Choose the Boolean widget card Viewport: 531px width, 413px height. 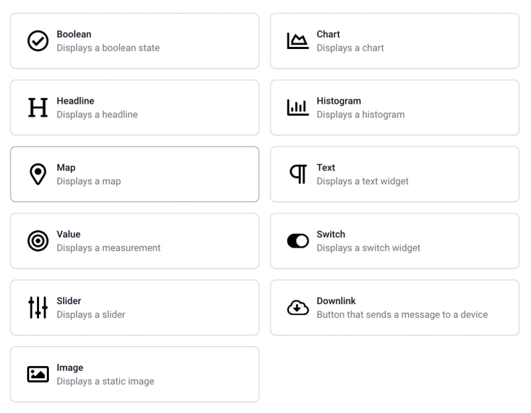tap(134, 41)
